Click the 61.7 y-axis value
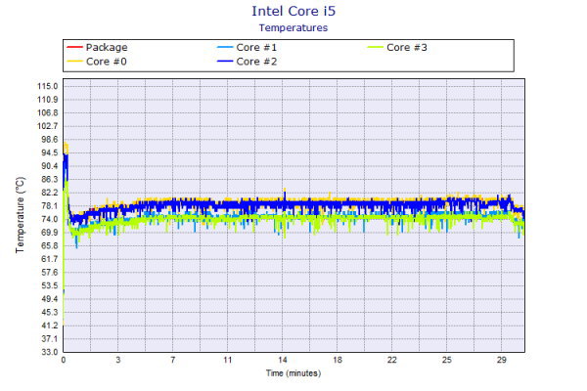 [x=50, y=259]
